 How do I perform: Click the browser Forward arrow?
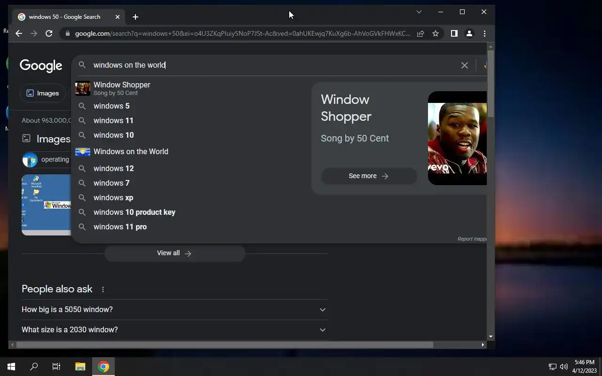34,33
